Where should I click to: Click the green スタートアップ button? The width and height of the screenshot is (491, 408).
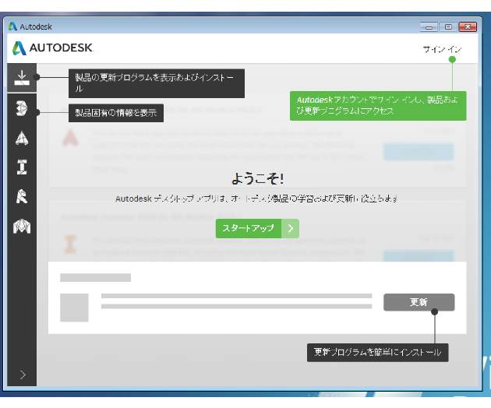point(249,228)
